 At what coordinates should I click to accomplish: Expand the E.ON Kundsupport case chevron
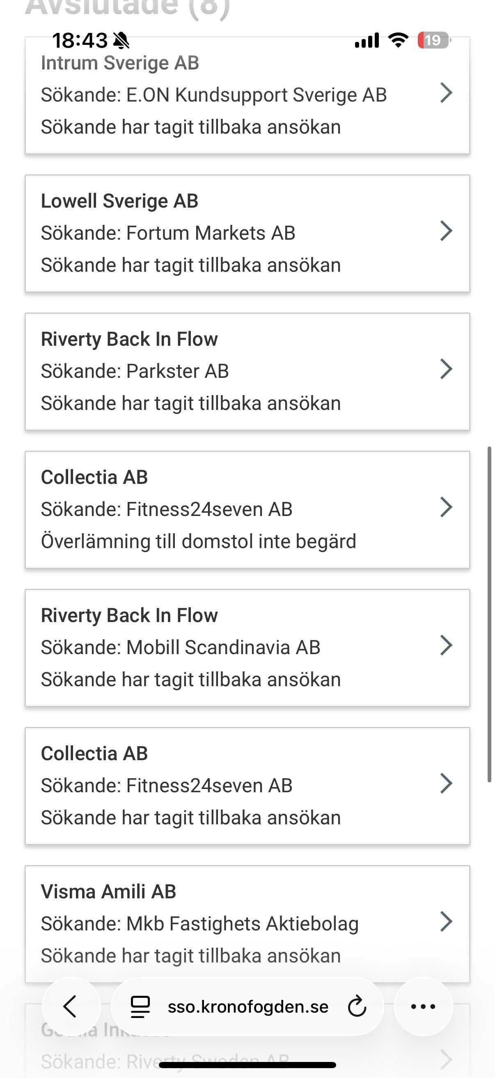[x=446, y=93]
